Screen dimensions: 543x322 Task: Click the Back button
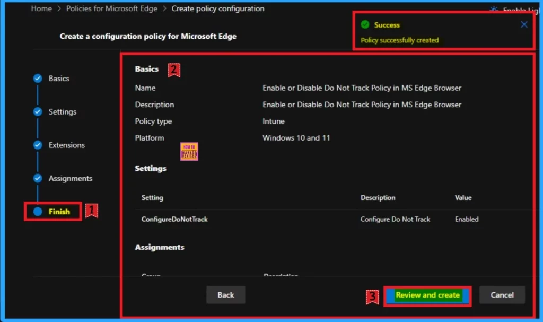(x=226, y=295)
